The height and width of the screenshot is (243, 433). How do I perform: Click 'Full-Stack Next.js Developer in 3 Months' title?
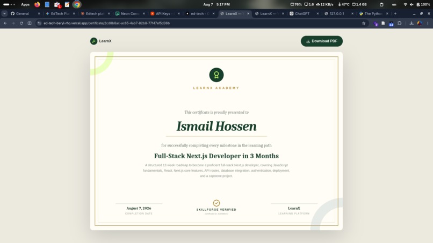216,156
